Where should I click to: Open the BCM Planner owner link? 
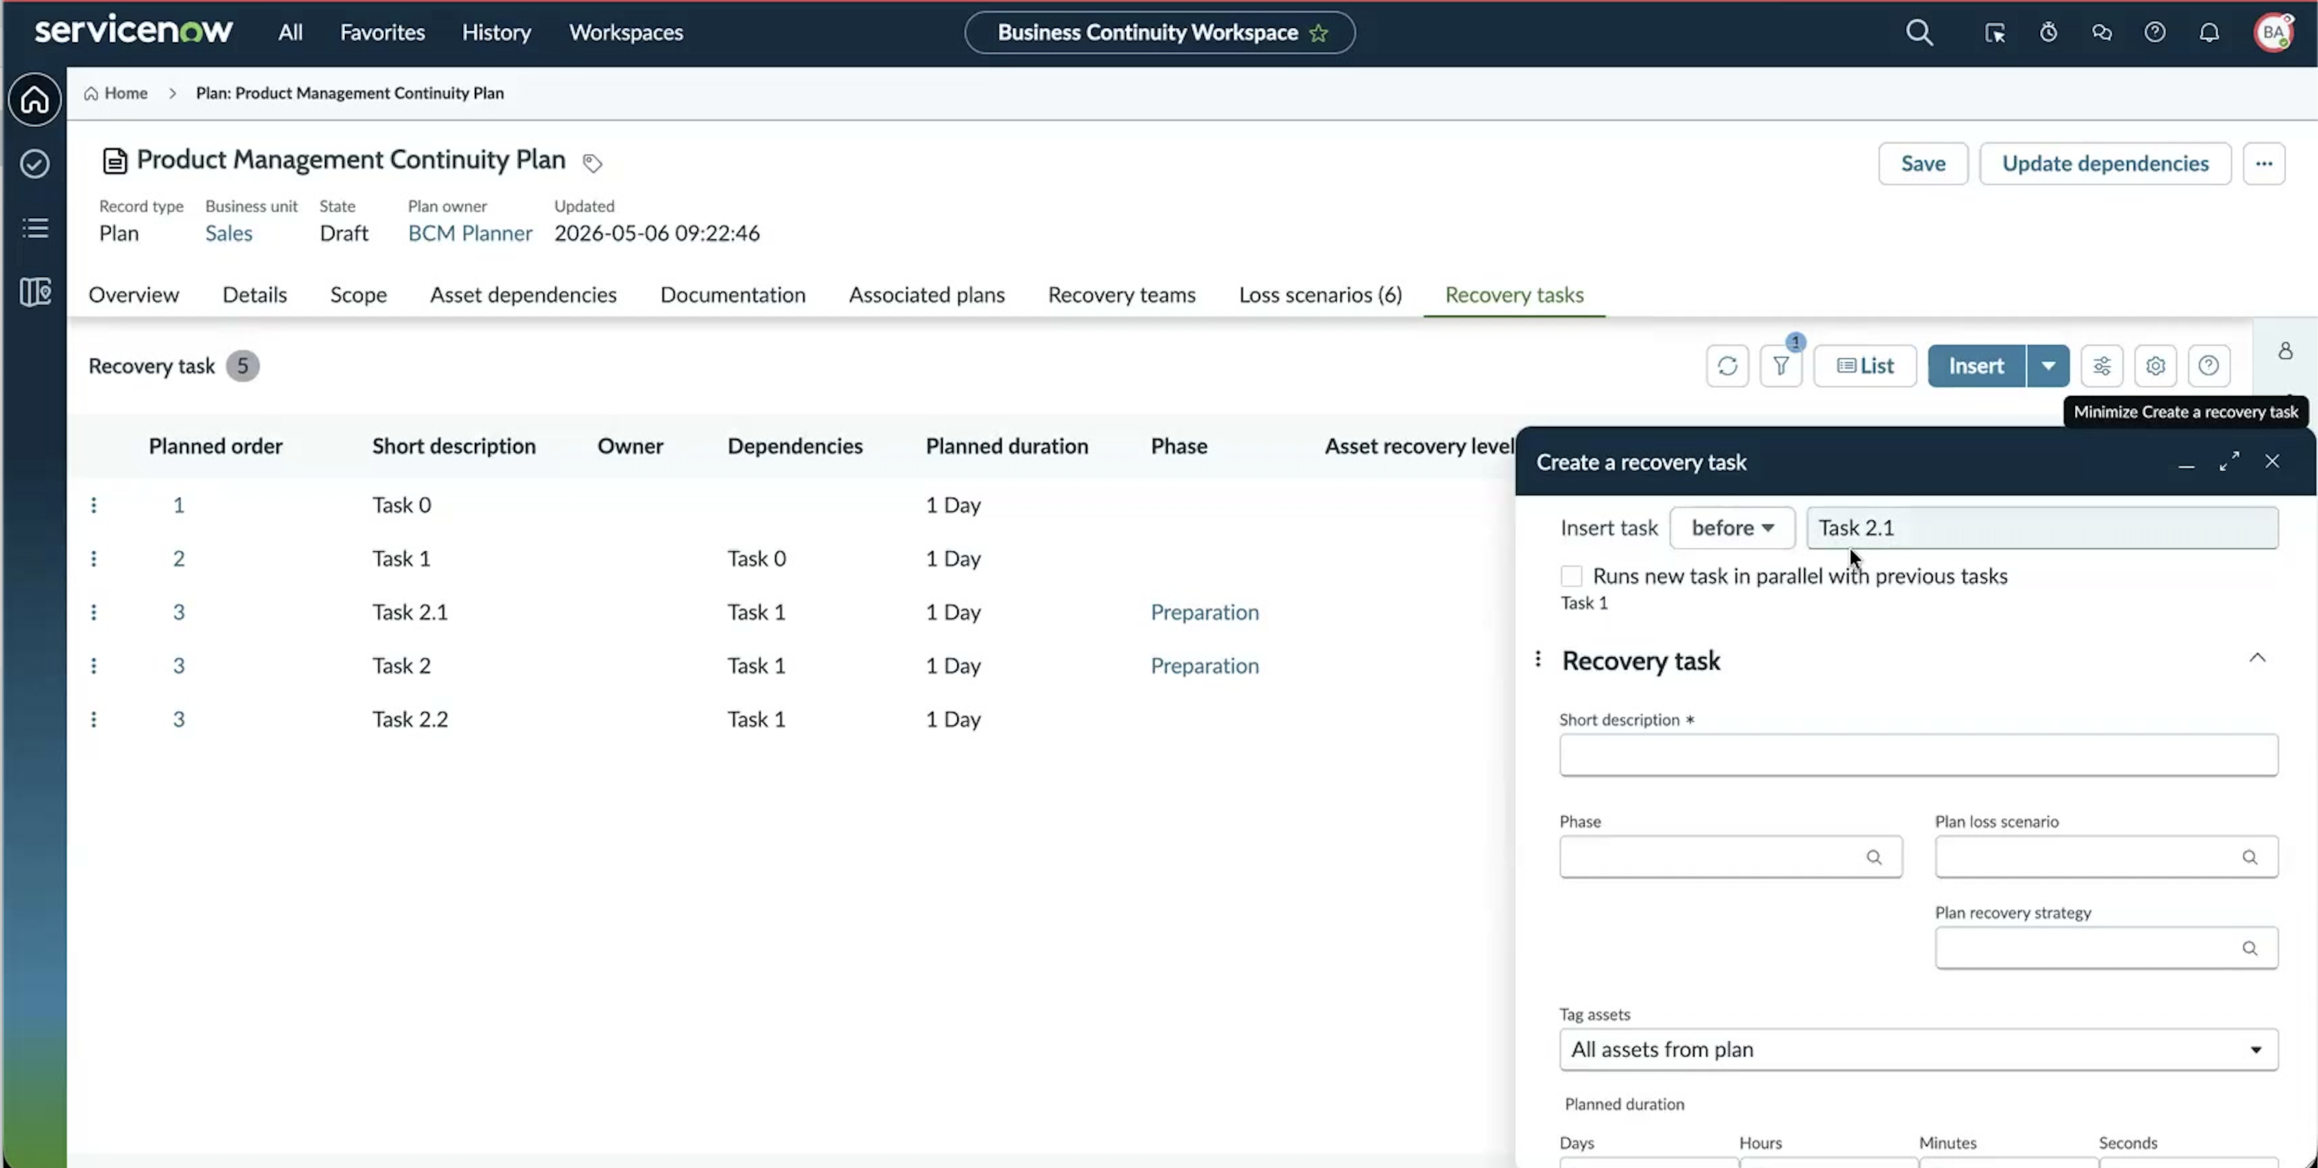(x=470, y=234)
